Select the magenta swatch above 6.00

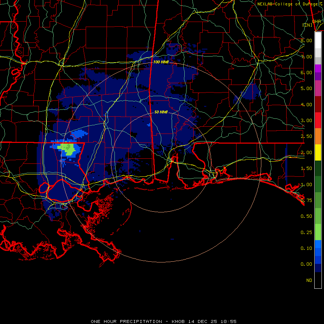(318, 68)
